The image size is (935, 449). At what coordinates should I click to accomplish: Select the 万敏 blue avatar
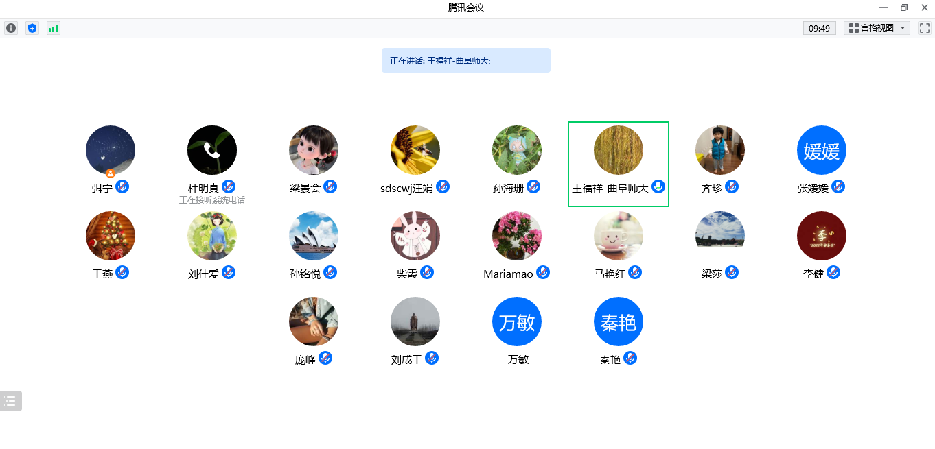coord(517,321)
